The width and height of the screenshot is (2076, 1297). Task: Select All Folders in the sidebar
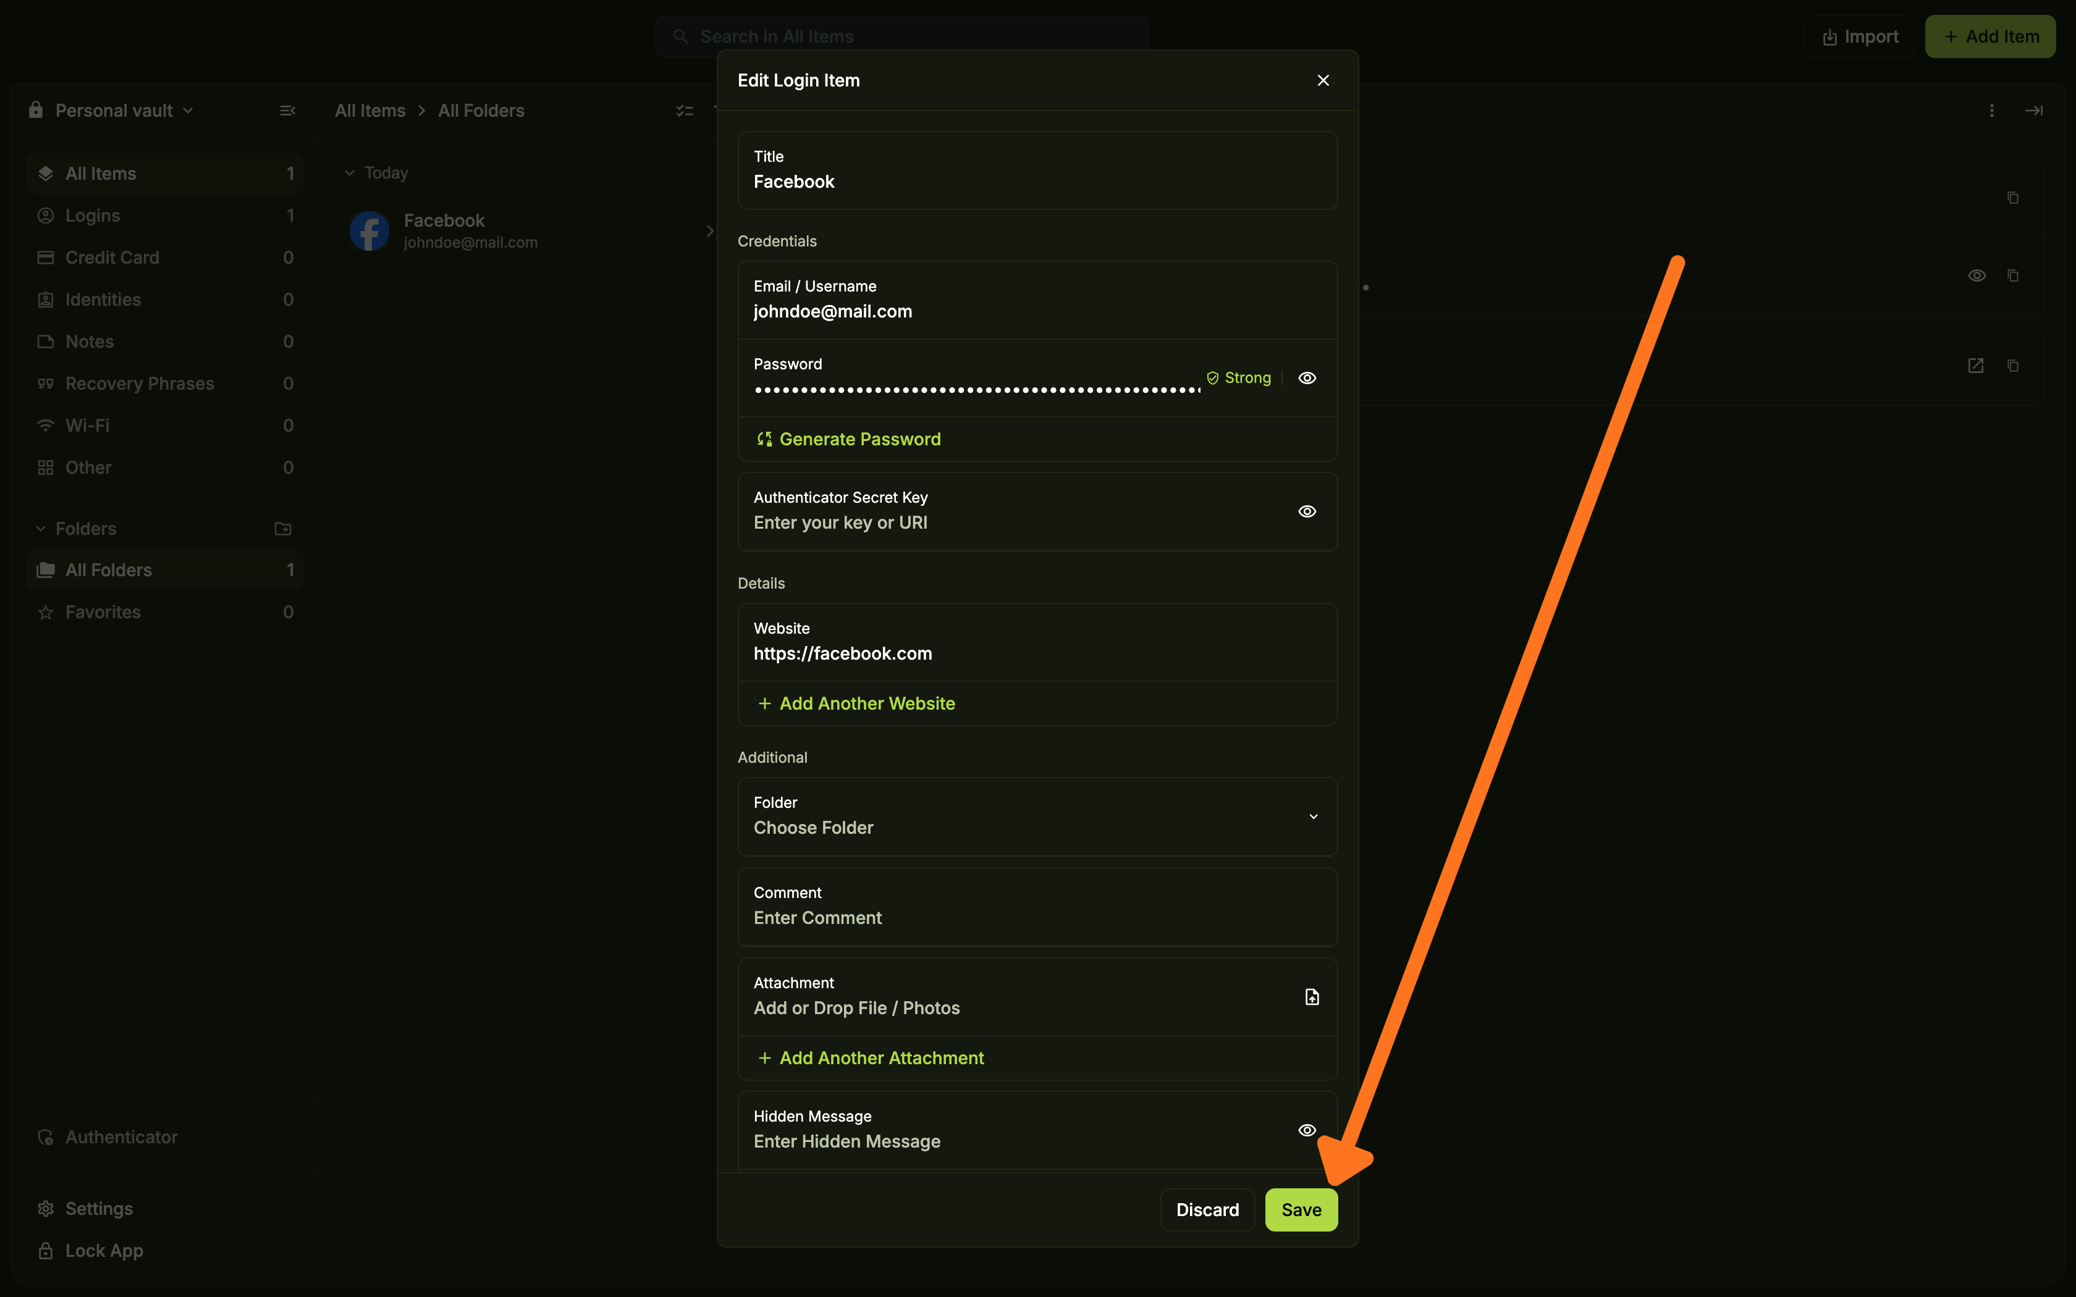pyautogui.click(x=165, y=569)
